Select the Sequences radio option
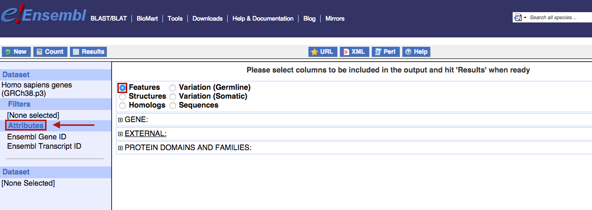592x210 pixels. 173,106
